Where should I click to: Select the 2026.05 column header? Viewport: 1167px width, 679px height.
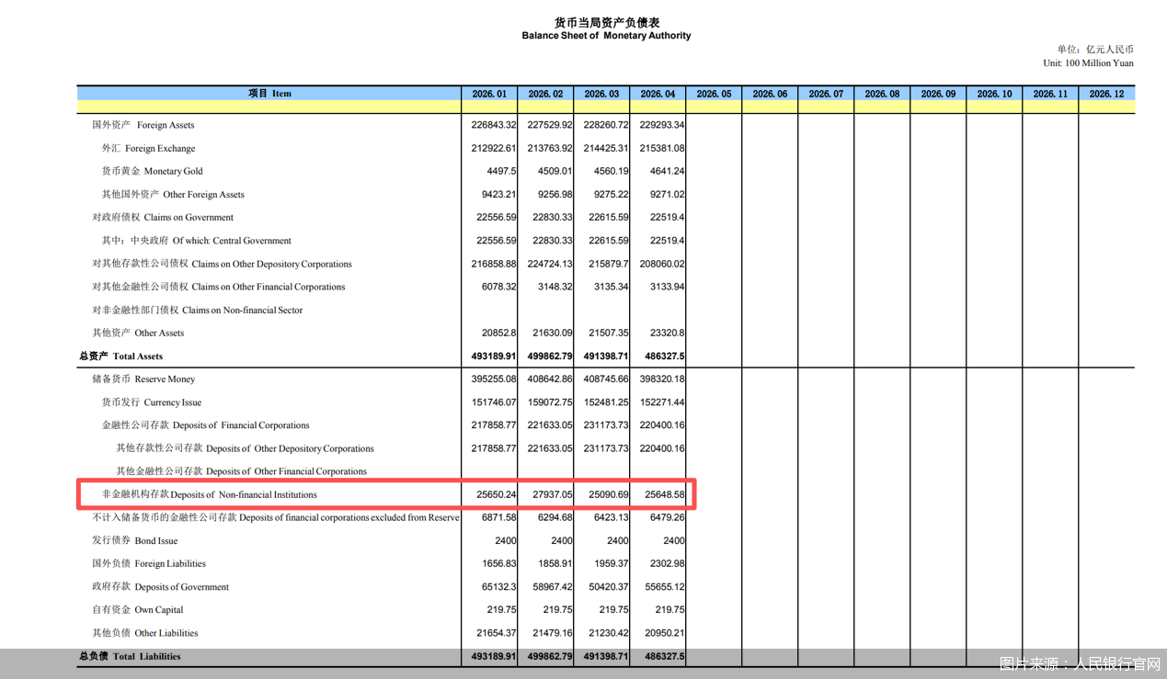coord(714,94)
